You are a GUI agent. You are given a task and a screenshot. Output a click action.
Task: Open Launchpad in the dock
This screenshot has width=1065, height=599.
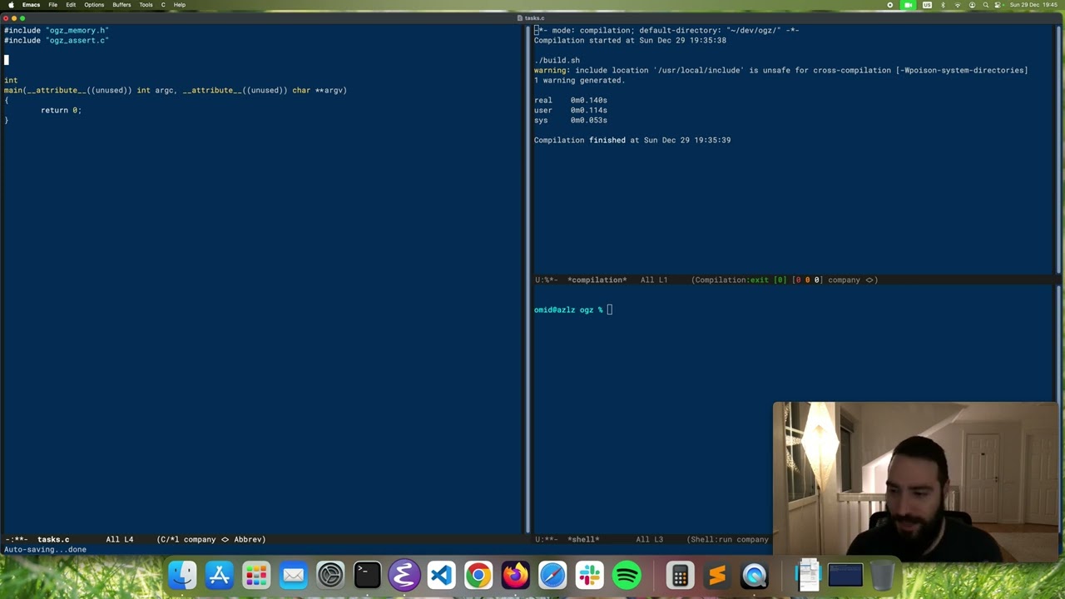coord(256,575)
